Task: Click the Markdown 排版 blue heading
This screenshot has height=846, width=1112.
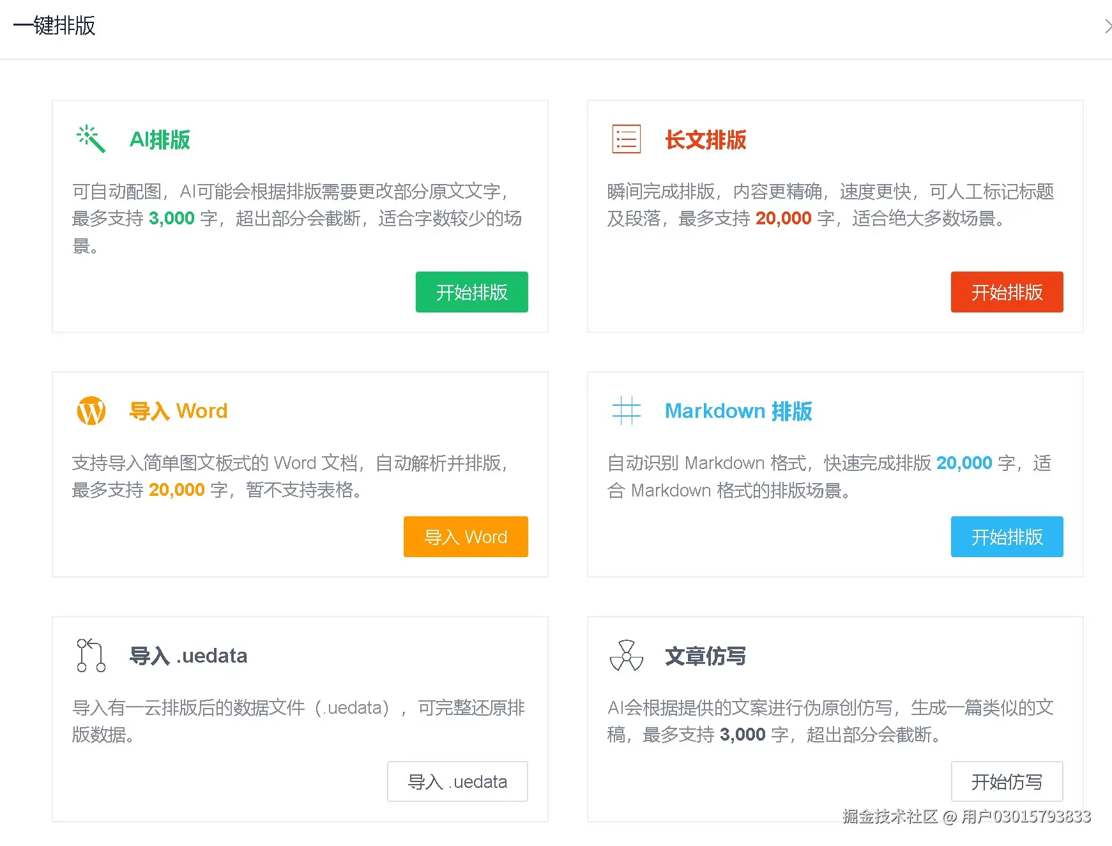Action: 738,411
